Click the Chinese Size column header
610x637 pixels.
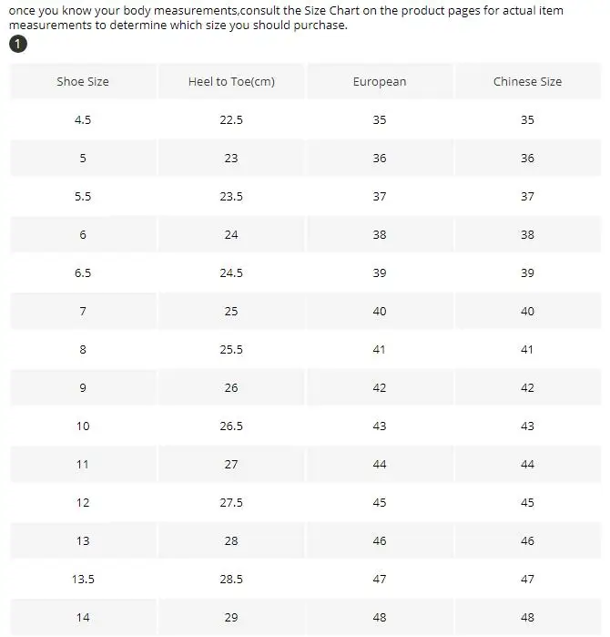pos(527,81)
